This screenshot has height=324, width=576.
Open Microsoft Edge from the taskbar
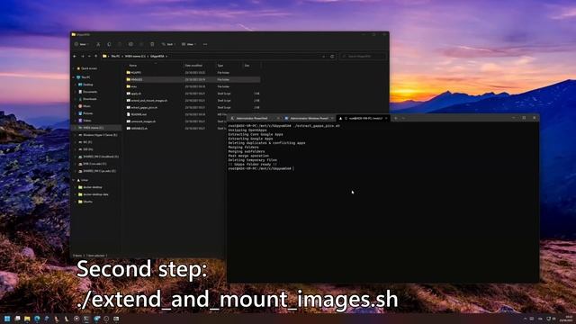[37, 319]
